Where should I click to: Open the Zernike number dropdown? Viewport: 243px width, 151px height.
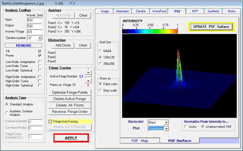40,38
